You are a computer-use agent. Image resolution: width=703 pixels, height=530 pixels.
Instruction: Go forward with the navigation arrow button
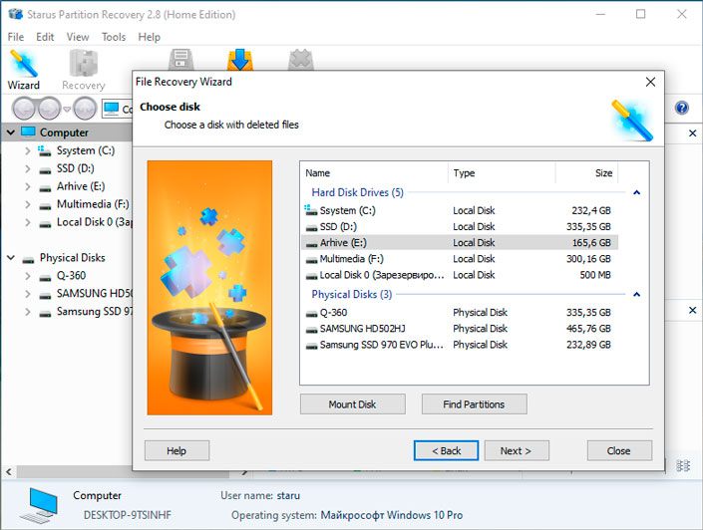point(49,108)
